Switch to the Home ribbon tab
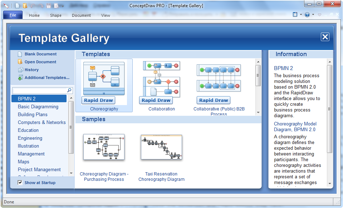The image size is (343, 208). point(34,15)
